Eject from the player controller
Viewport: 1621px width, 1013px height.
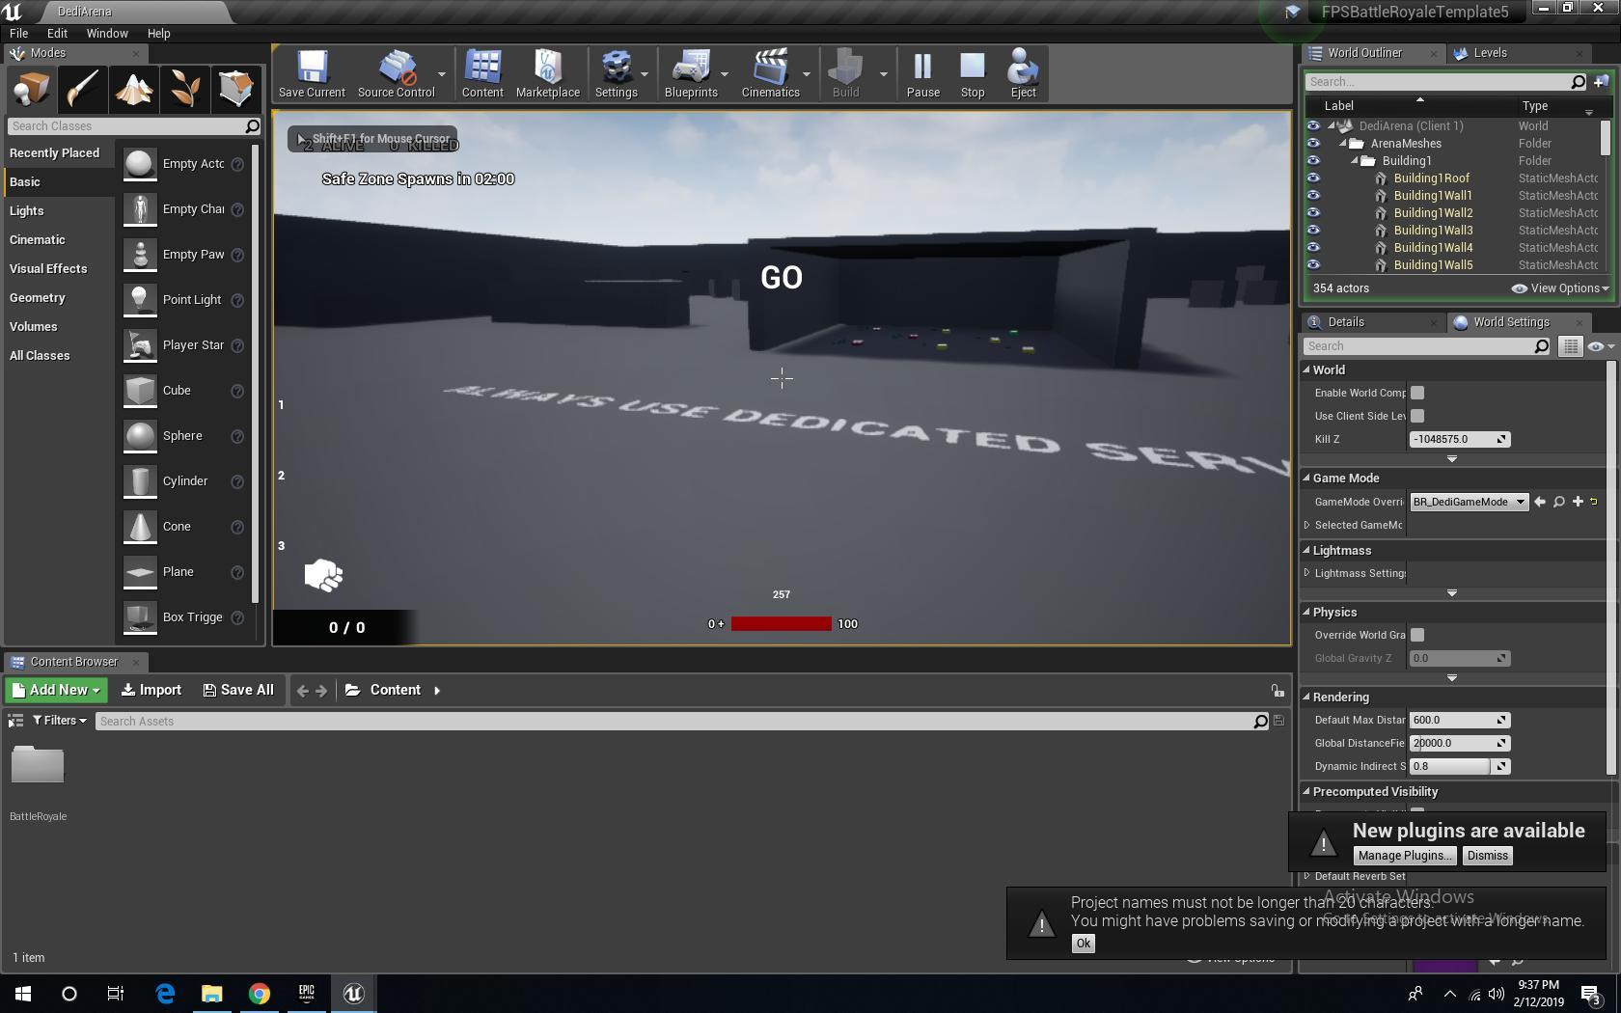(1023, 73)
